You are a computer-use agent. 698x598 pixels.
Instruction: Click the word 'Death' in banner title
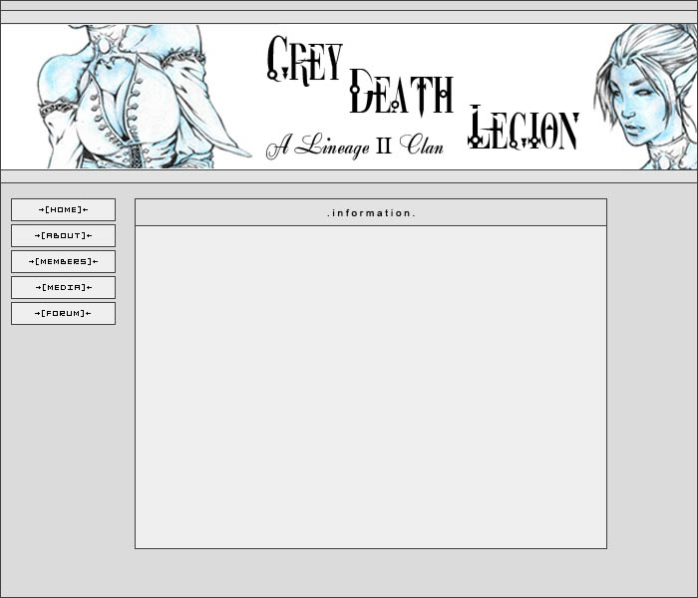[401, 95]
